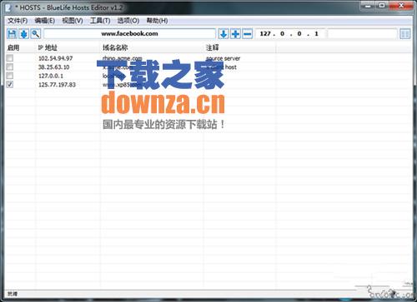Viewport: 417px width, 302px height.
Task: Close the Hosts Editor window
Action: (x=401, y=6)
